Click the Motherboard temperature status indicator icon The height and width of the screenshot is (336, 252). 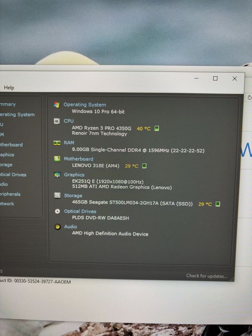(144, 166)
